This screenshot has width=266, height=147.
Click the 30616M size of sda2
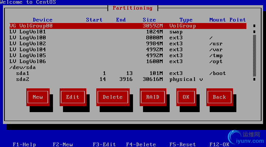[153, 79]
